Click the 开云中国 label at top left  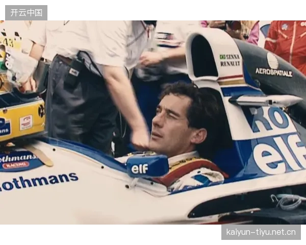point(26,13)
